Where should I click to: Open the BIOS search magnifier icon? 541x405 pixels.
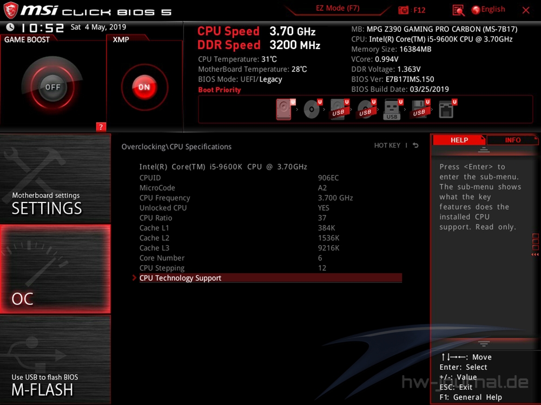[x=458, y=10]
